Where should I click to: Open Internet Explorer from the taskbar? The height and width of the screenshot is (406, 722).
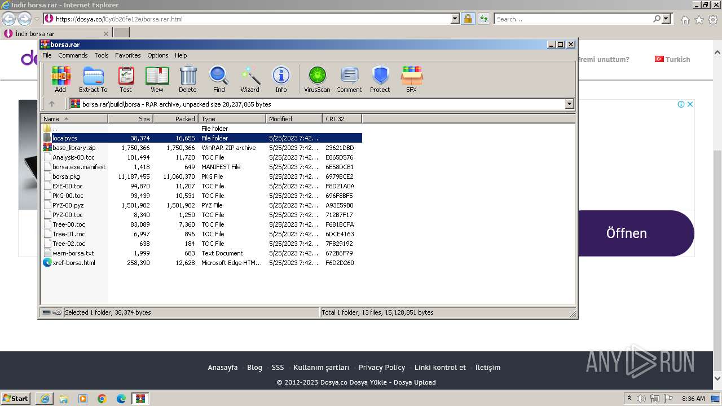click(x=45, y=399)
